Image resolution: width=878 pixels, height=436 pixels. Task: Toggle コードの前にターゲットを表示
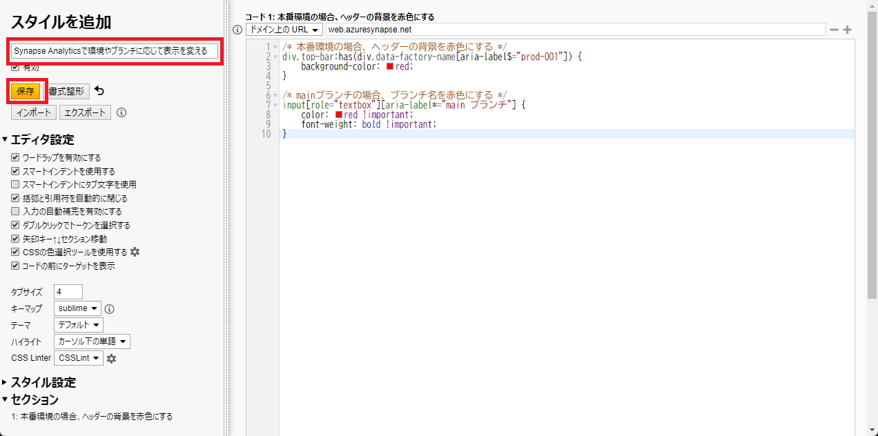[15, 266]
